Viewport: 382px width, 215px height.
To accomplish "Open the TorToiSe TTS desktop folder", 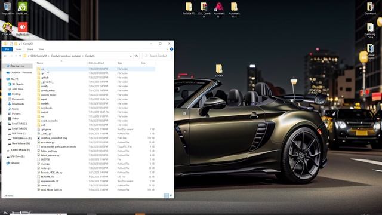I will click(x=189, y=8).
